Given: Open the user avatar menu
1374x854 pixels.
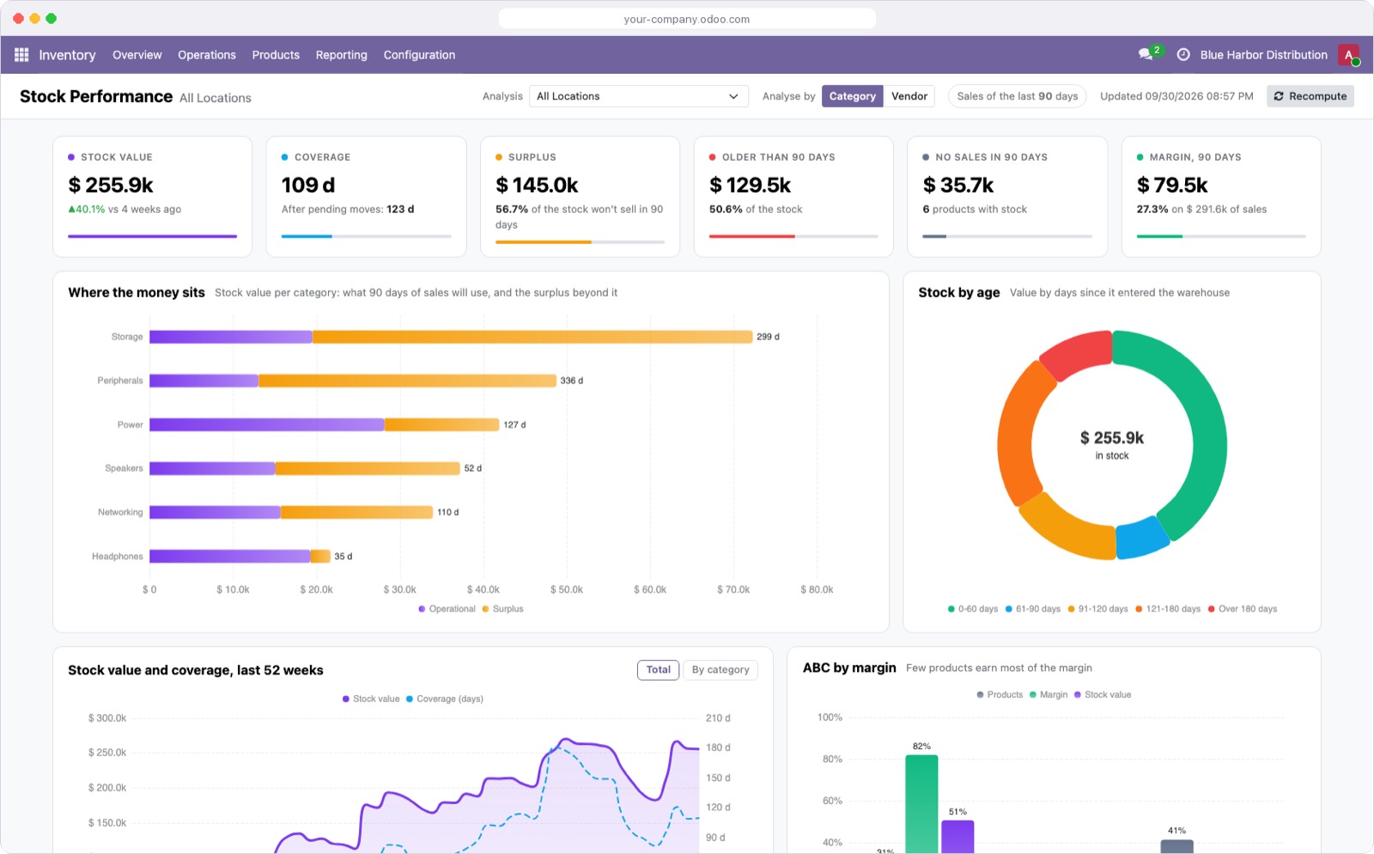Looking at the screenshot, I should [x=1348, y=55].
